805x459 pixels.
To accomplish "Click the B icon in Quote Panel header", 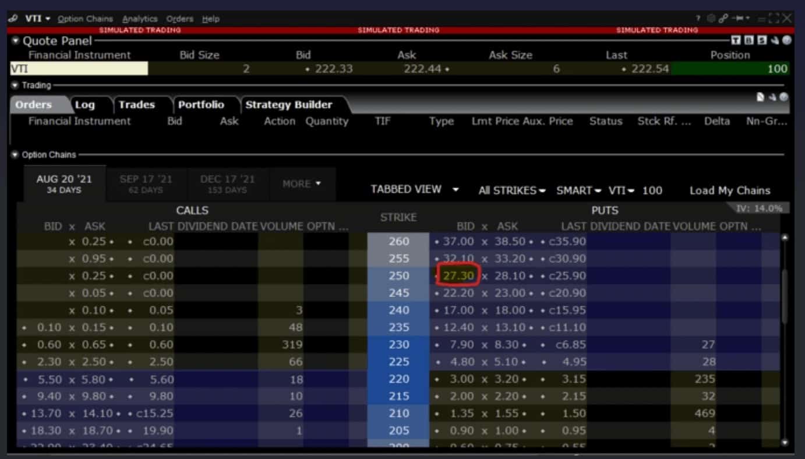I will pyautogui.click(x=748, y=40).
